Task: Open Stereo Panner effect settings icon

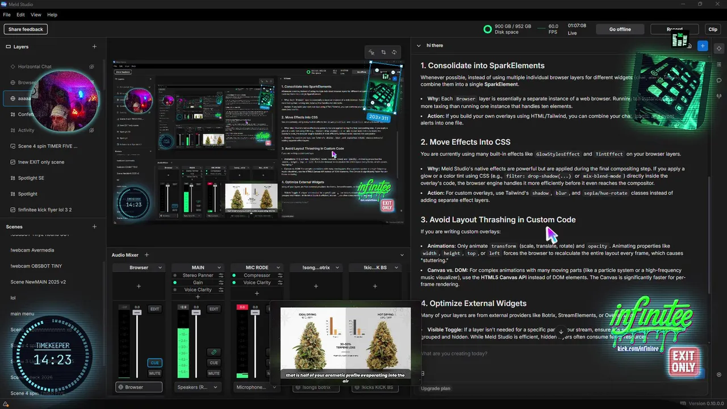Action: pos(221,276)
